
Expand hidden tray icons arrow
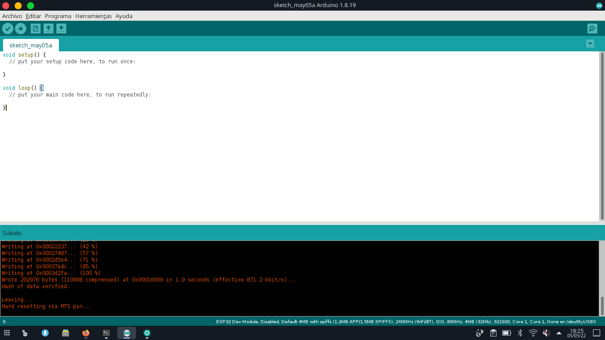pyautogui.click(x=559, y=333)
